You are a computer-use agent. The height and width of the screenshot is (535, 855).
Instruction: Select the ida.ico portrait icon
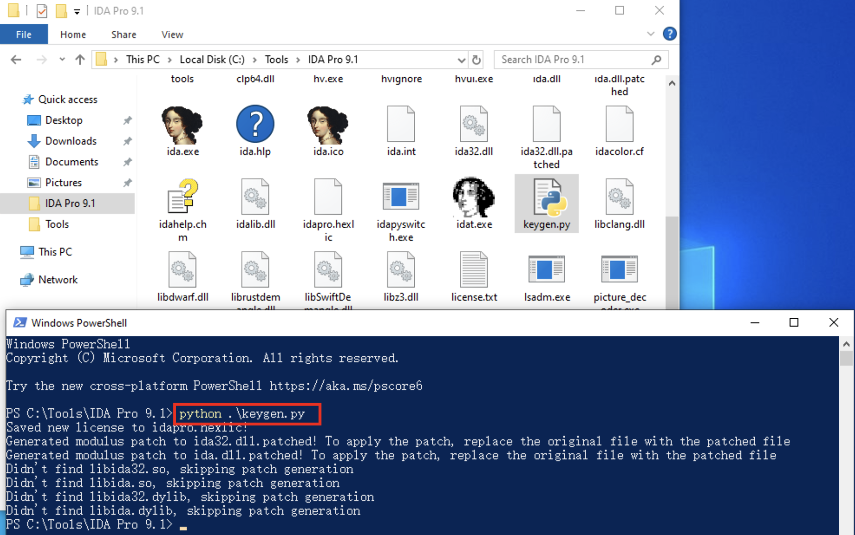(328, 125)
